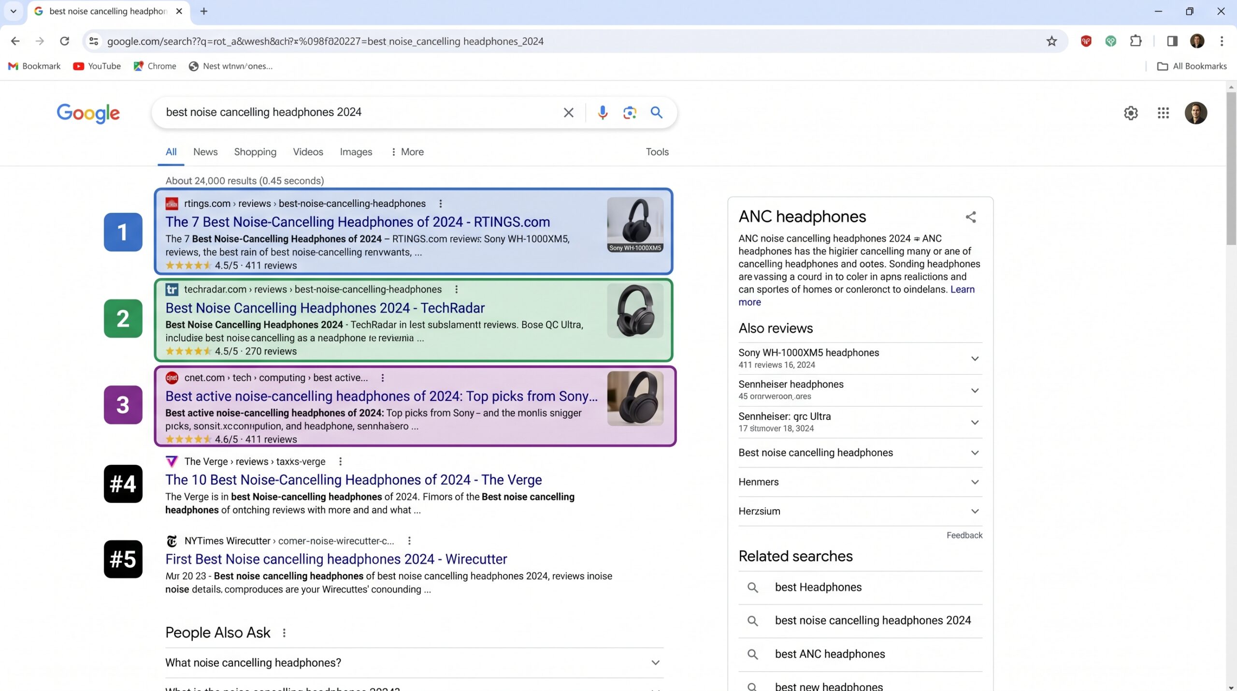Clear the search box with the X icon
This screenshot has width=1237, height=691.
[x=568, y=113]
